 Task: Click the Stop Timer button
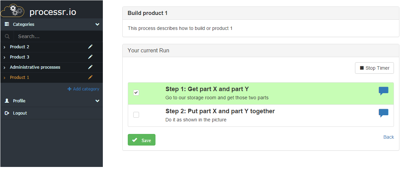point(374,68)
